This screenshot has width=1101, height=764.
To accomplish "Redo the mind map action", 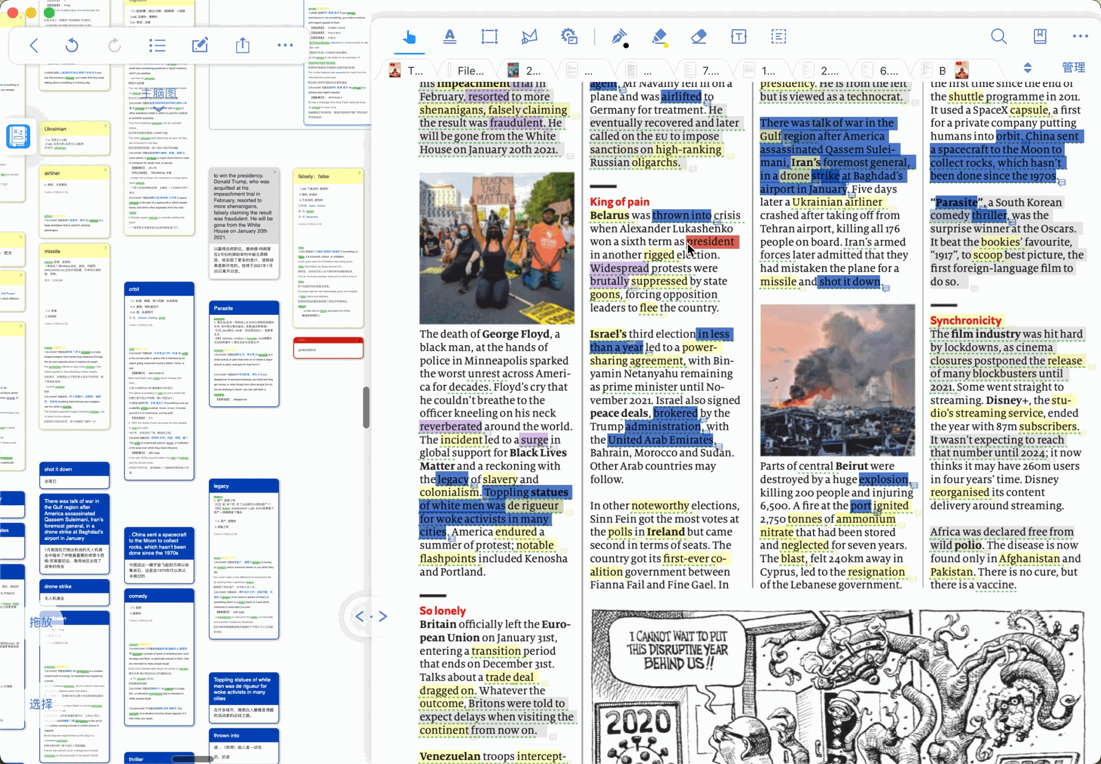I will click(115, 45).
